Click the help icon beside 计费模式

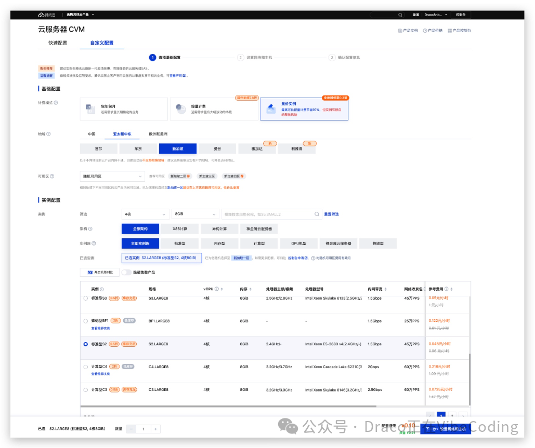[x=56, y=103]
